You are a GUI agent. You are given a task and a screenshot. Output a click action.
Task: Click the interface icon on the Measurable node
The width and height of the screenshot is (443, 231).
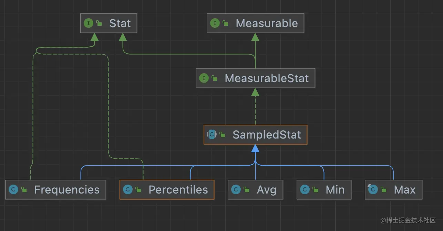point(215,23)
